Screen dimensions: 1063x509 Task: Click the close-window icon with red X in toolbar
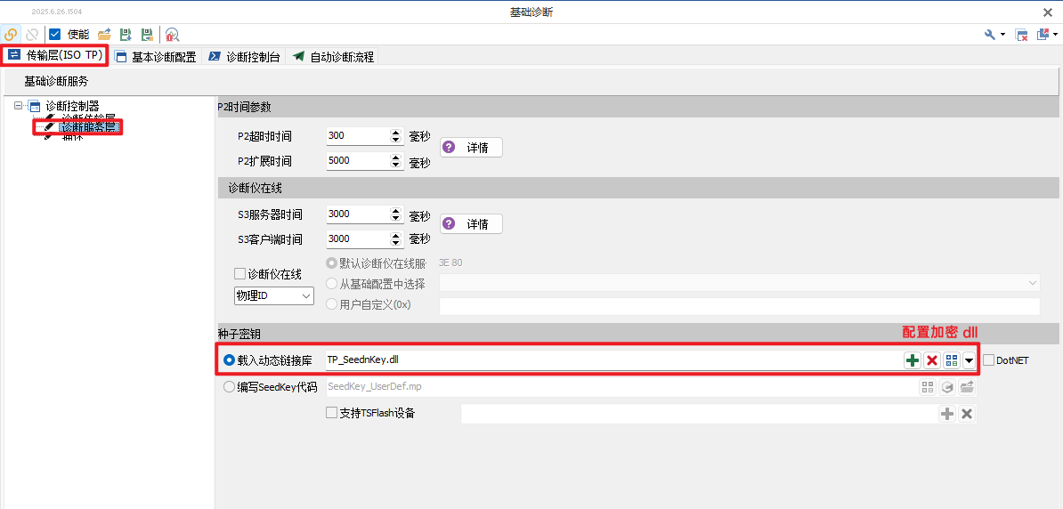pyautogui.click(x=1022, y=34)
